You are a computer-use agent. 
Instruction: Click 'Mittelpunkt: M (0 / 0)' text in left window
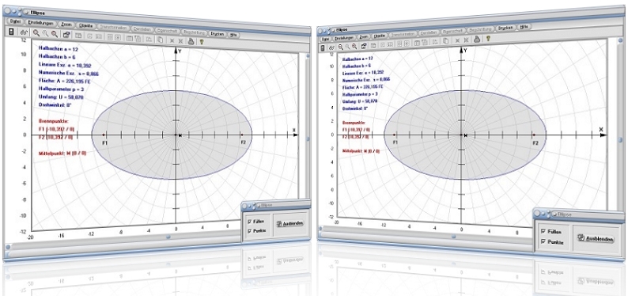(62, 153)
